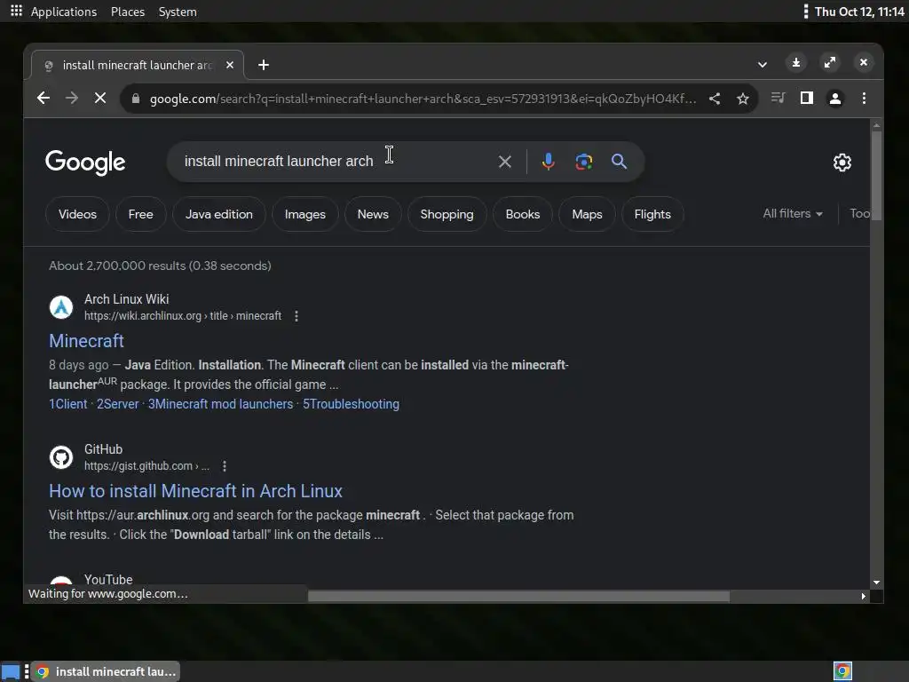Click the taskbar Chrome window button
This screenshot has height=682, width=909.
coord(106,671)
